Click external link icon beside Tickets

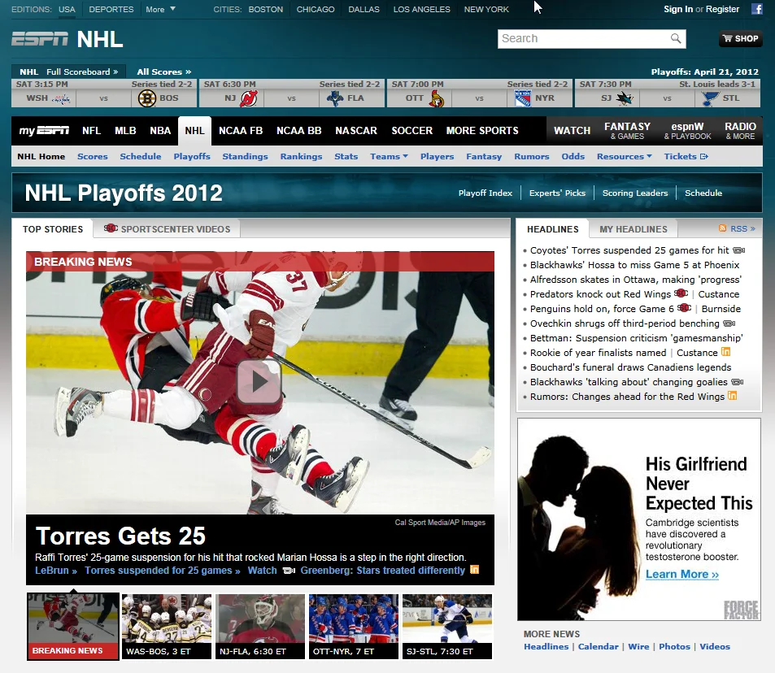tap(704, 157)
